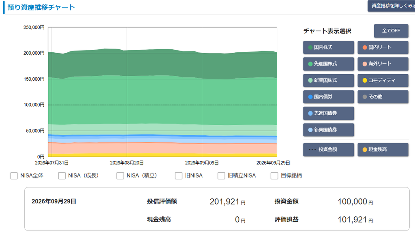Check the 旧NISA checkbox
The image size is (415, 233).
(179, 175)
